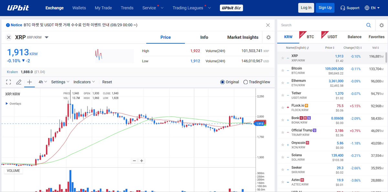Open the Notice announcement link
This screenshot has width=388, height=192.
(81, 25)
